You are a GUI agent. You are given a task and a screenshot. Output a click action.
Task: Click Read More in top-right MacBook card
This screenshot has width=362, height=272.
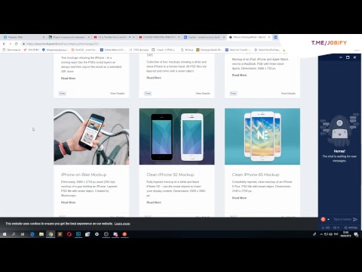239,76
